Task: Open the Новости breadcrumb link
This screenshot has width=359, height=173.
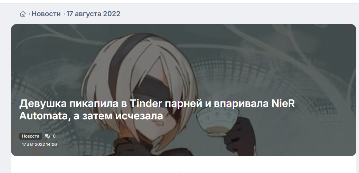Action: coord(46,14)
